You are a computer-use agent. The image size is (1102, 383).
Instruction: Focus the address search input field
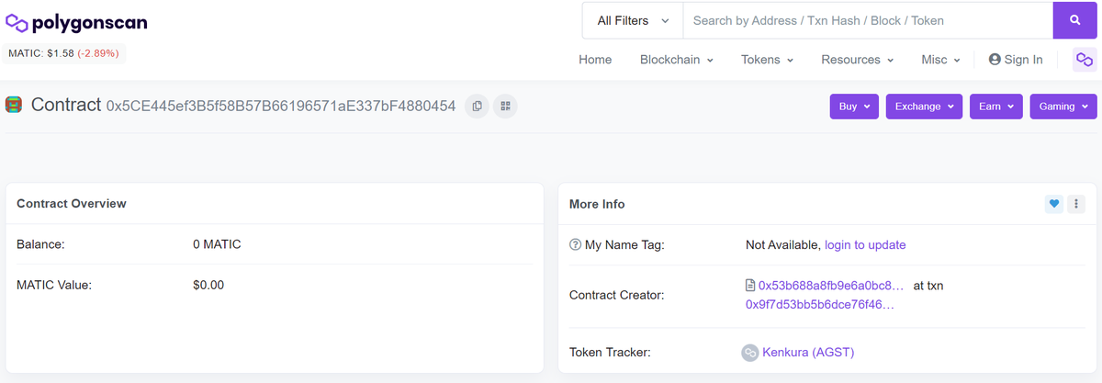(868, 20)
